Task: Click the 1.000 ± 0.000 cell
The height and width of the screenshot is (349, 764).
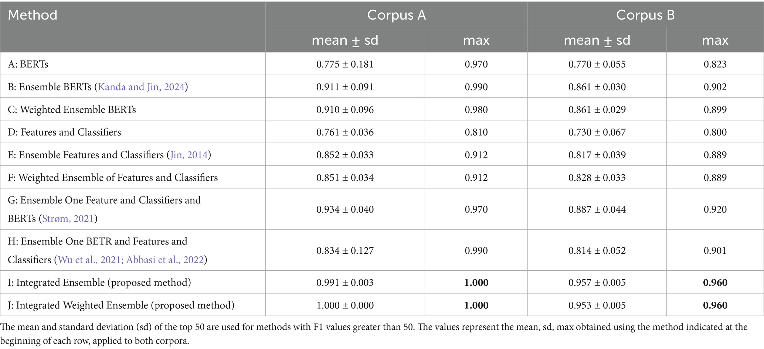Action: tap(345, 305)
